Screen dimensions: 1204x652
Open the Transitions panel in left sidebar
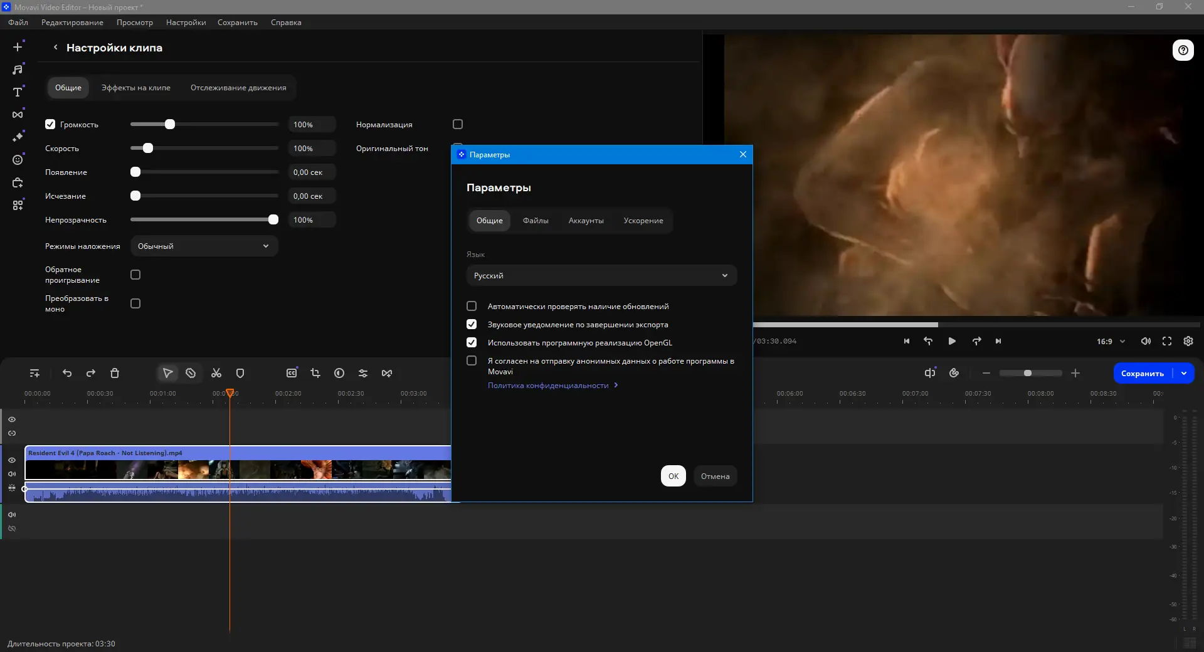[18, 115]
